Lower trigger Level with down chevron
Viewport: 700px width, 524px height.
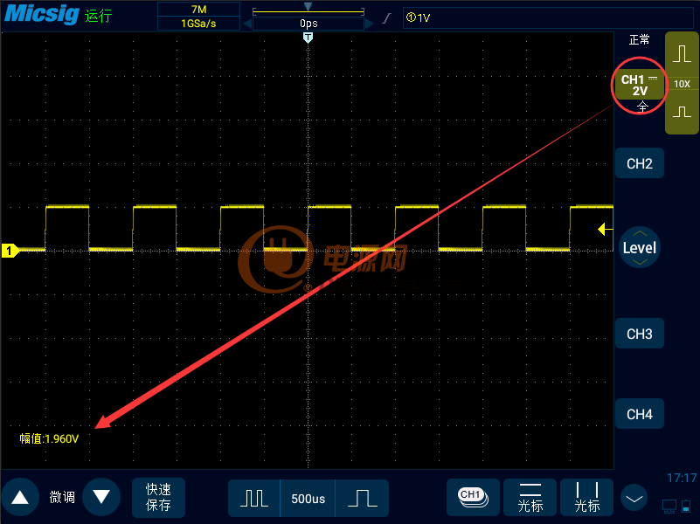[x=640, y=262]
